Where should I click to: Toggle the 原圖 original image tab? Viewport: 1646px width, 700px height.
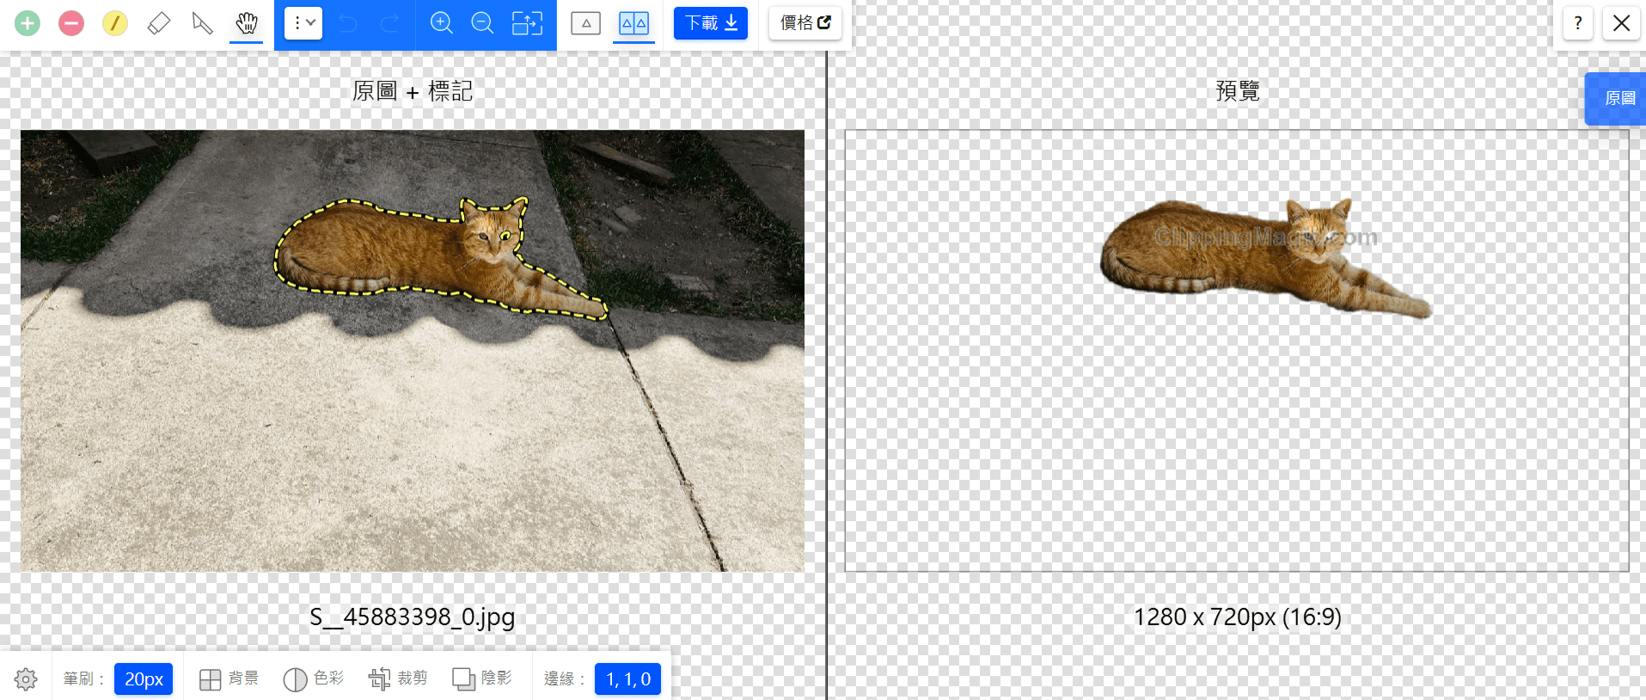click(x=1617, y=99)
